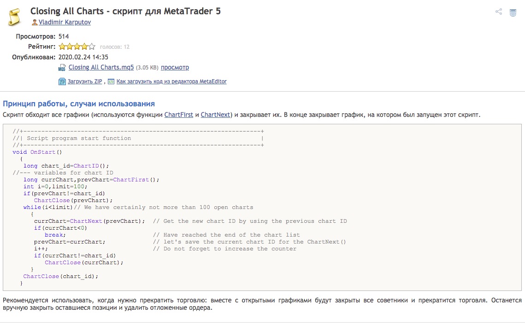Image resolution: width=525 pixels, height=325 pixels.
Task: Click currChart=ChartNext(prevChart); code line
Action: tap(89, 221)
